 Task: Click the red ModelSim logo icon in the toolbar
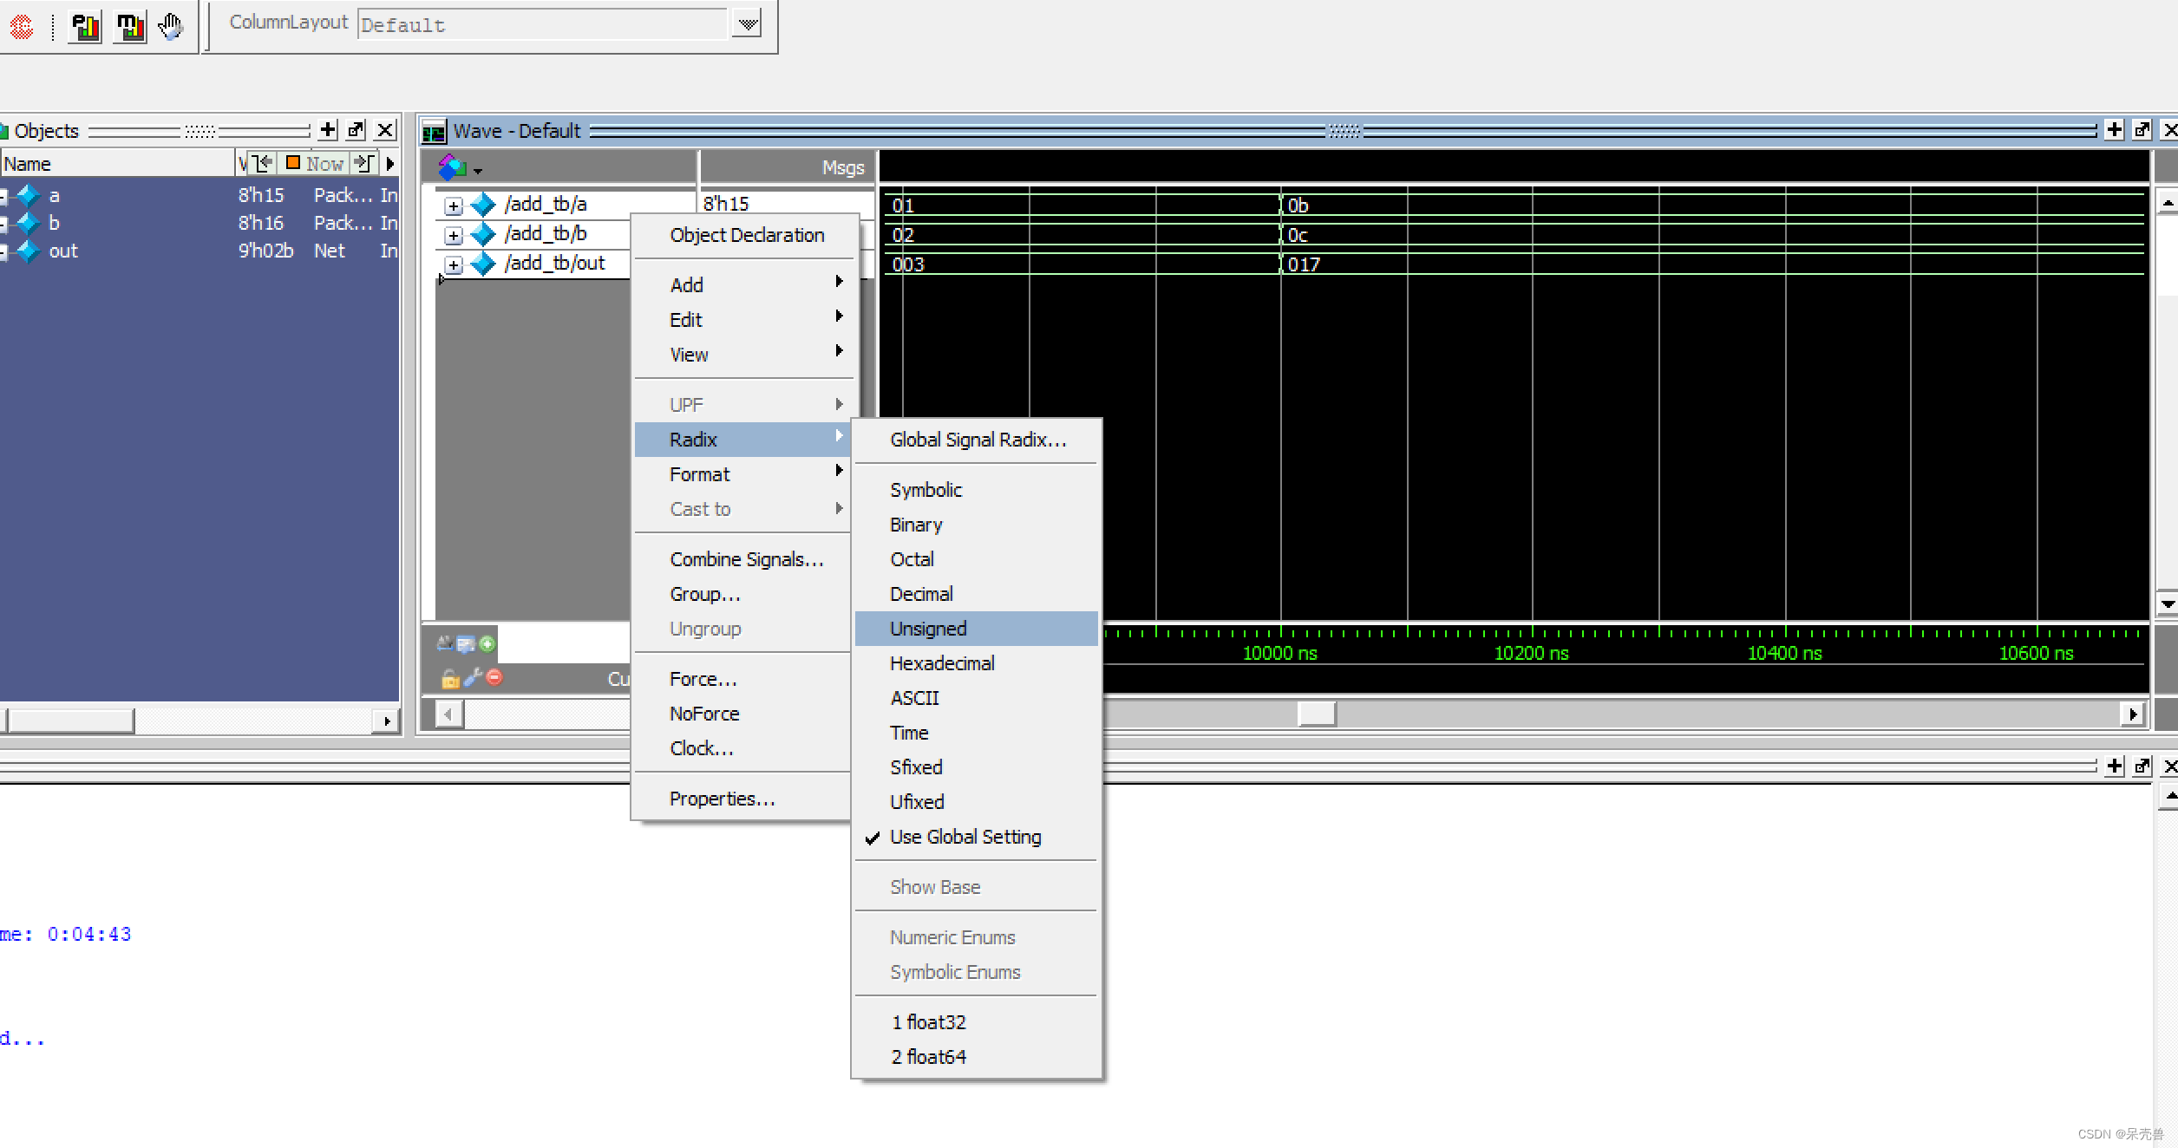pos(23,26)
